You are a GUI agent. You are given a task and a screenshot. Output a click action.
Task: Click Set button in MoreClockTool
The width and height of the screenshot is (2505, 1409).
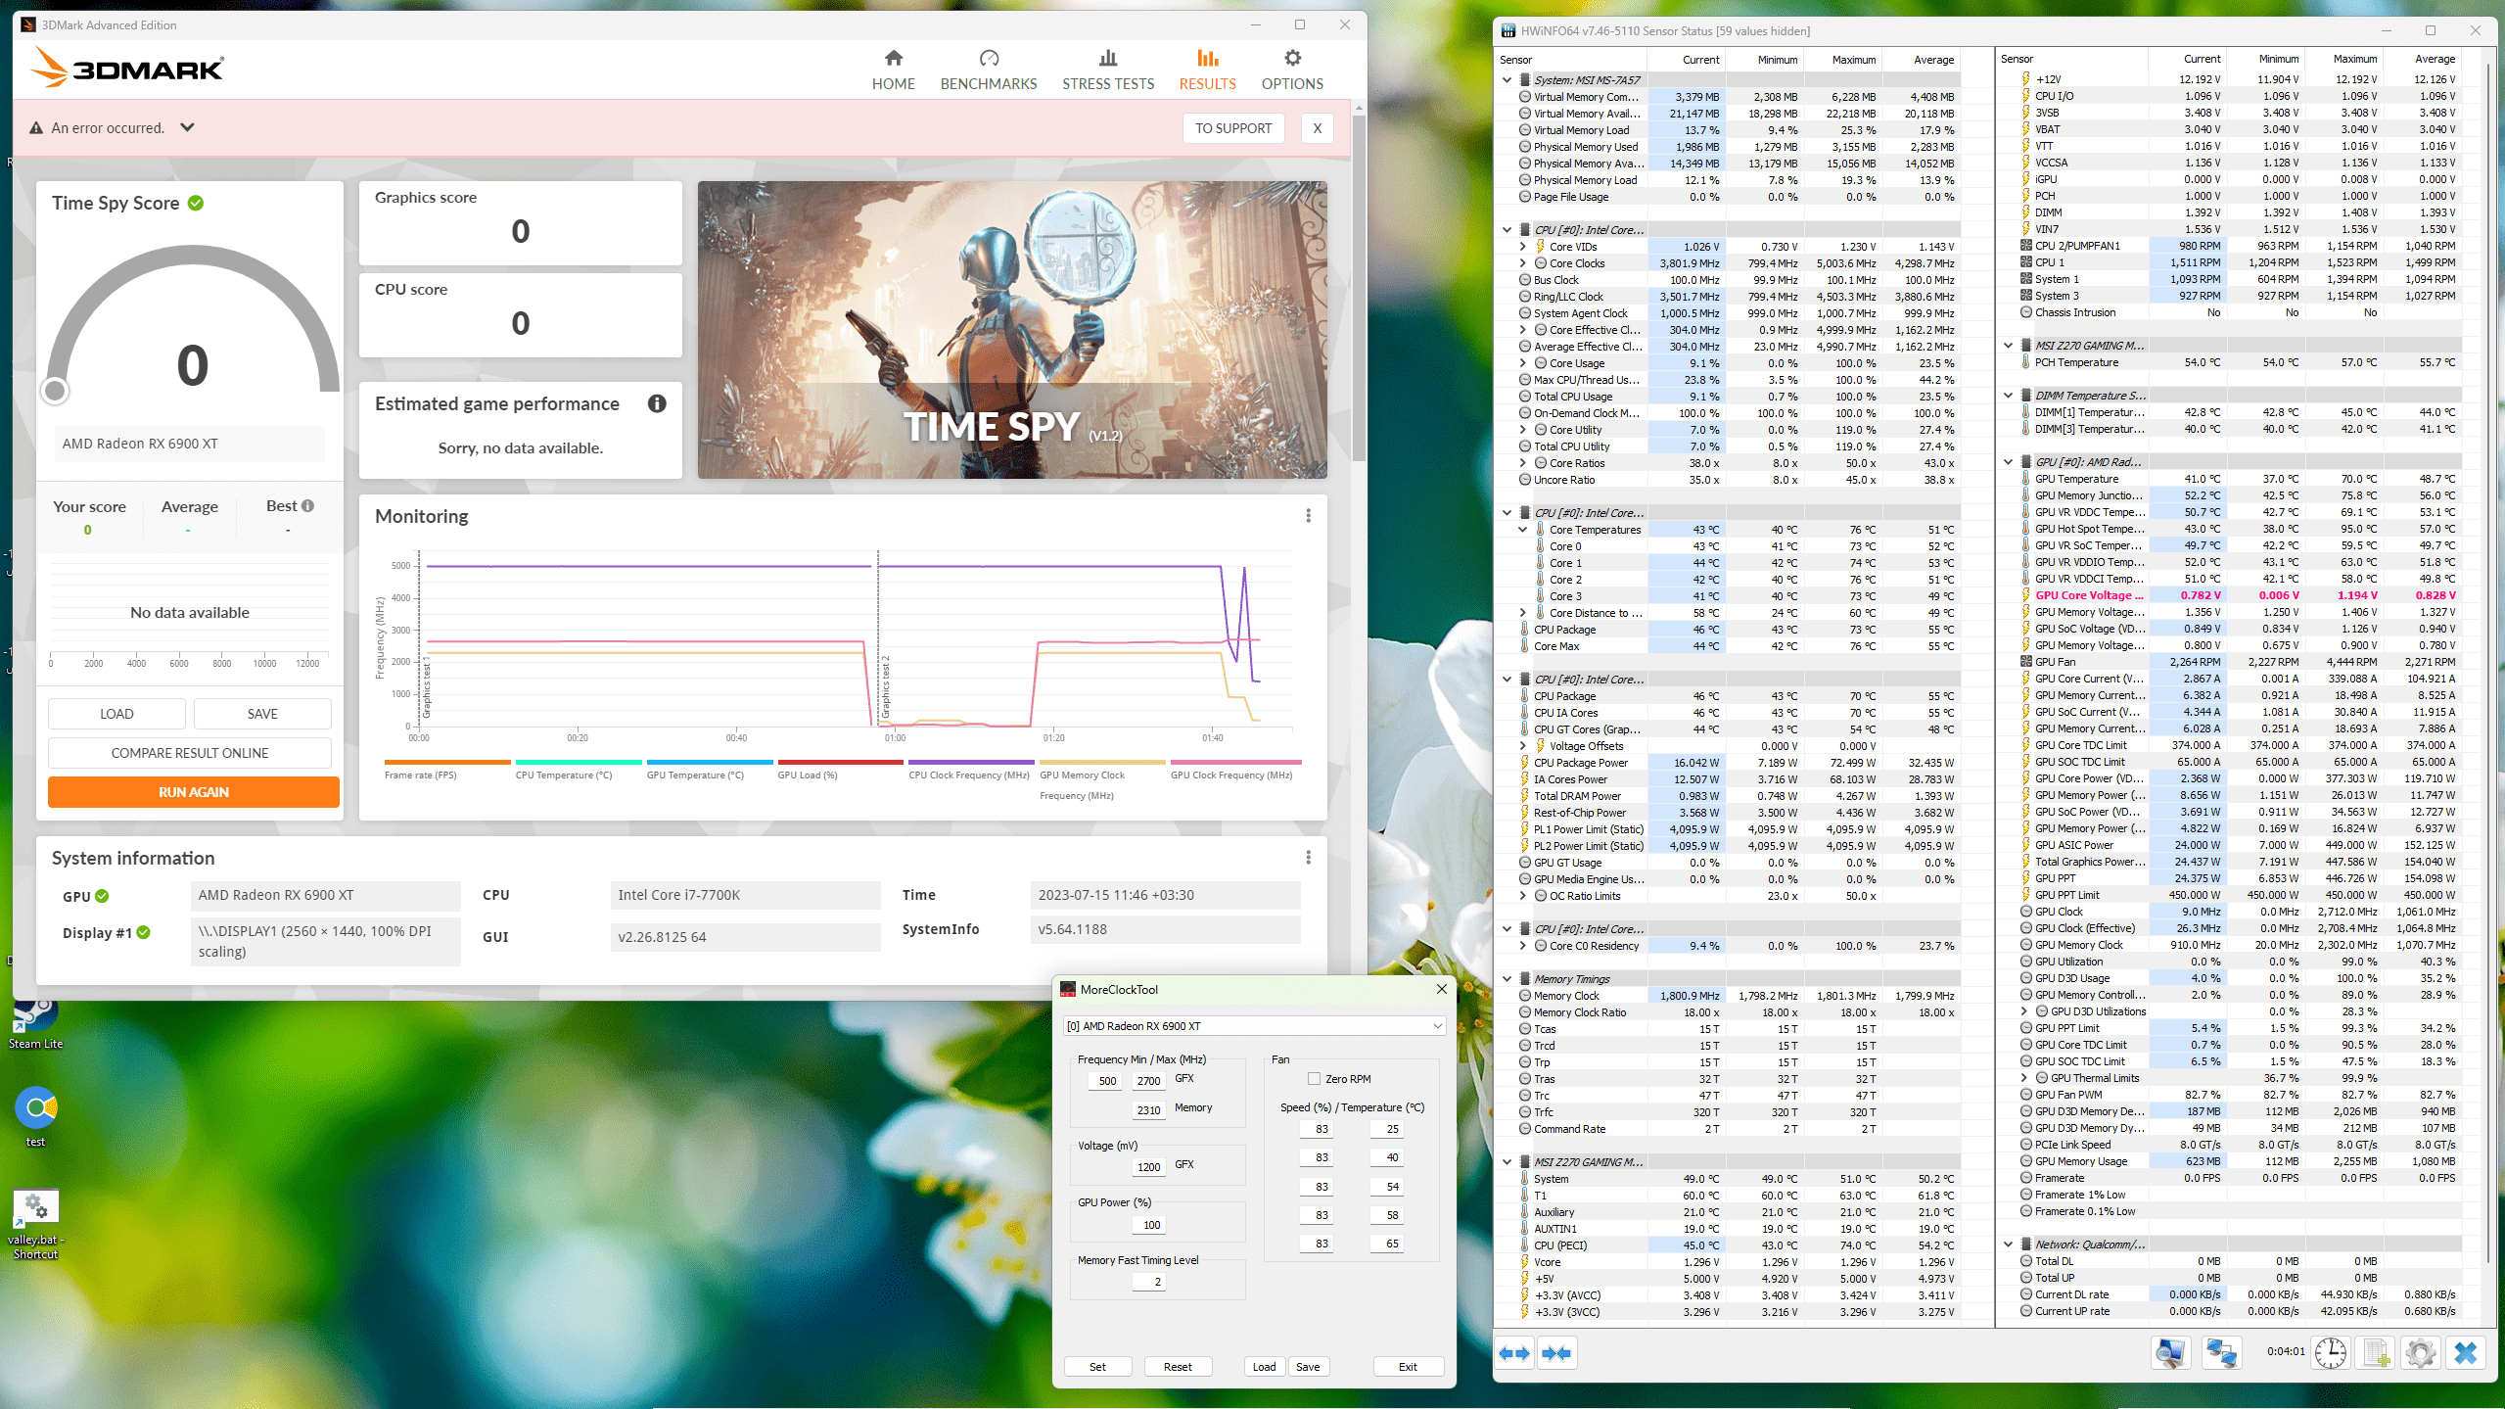tap(1098, 1367)
